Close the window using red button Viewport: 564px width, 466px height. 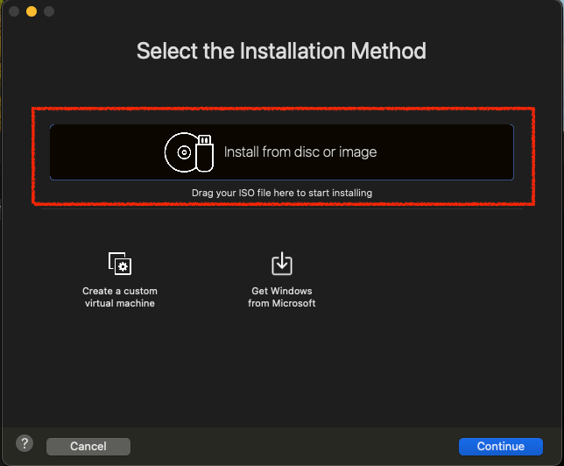click(13, 11)
